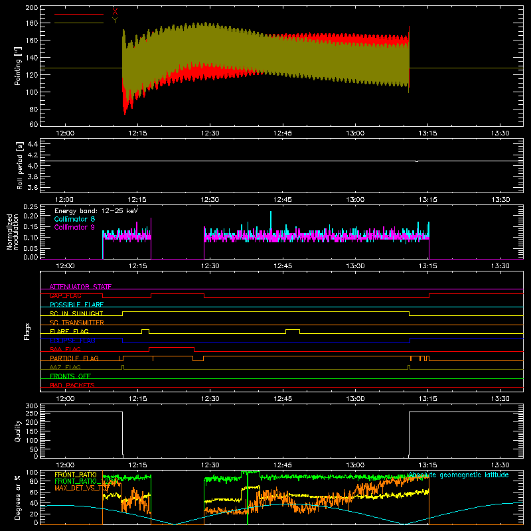Click the tall cyan modulation spike near 12:43

point(271,222)
